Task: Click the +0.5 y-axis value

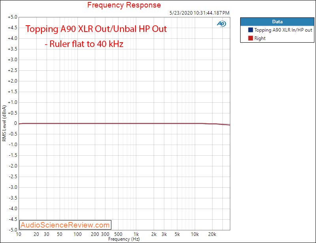Action: pos(13,113)
